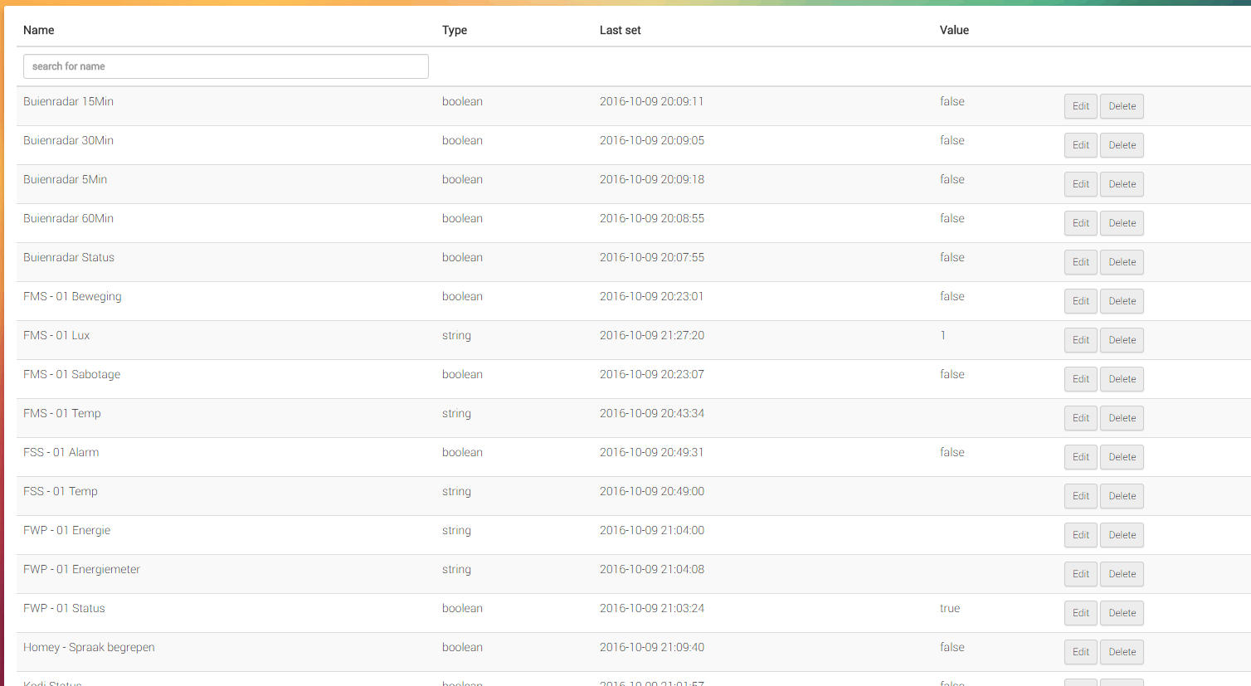
Task: Select the name FMS - 01 Lux
Action: [x=56, y=335]
